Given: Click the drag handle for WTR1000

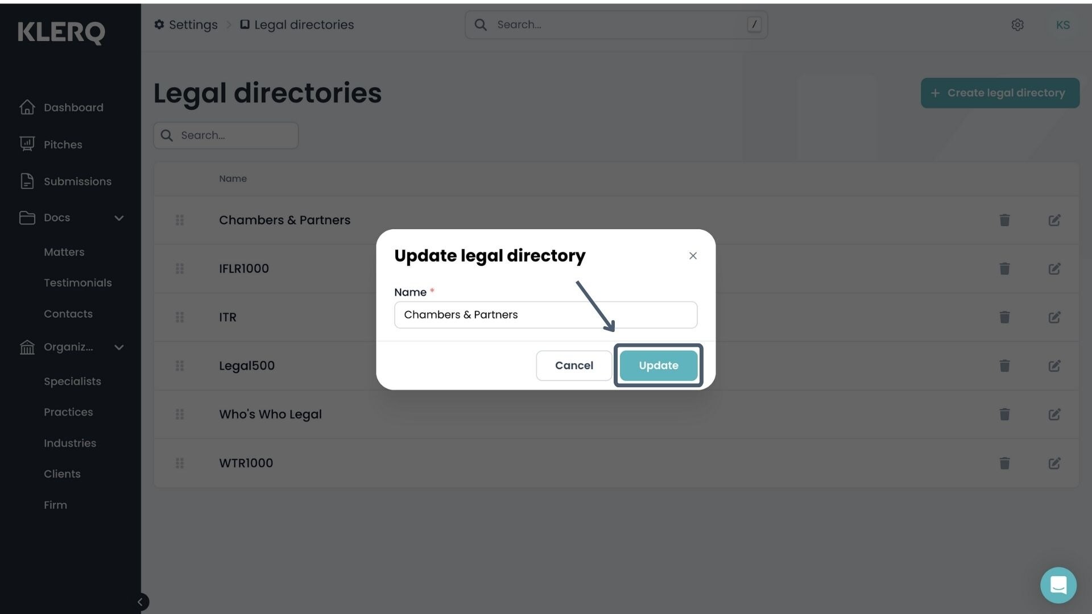Looking at the screenshot, I should click(180, 463).
